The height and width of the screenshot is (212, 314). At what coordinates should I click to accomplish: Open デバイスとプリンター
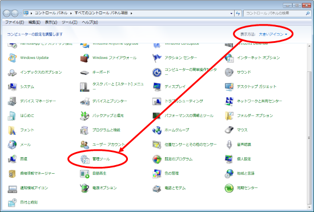(103, 101)
